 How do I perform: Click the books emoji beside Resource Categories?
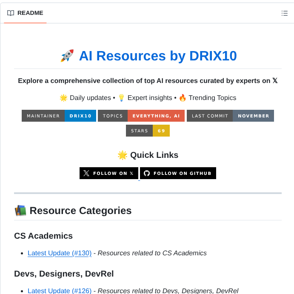point(20,211)
